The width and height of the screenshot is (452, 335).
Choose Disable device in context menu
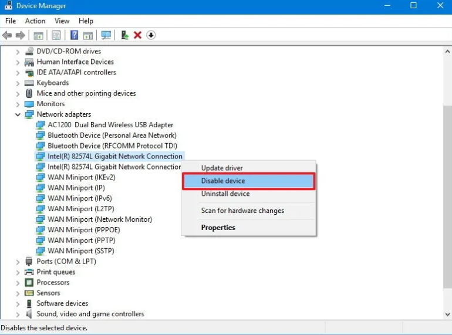pyautogui.click(x=249, y=181)
